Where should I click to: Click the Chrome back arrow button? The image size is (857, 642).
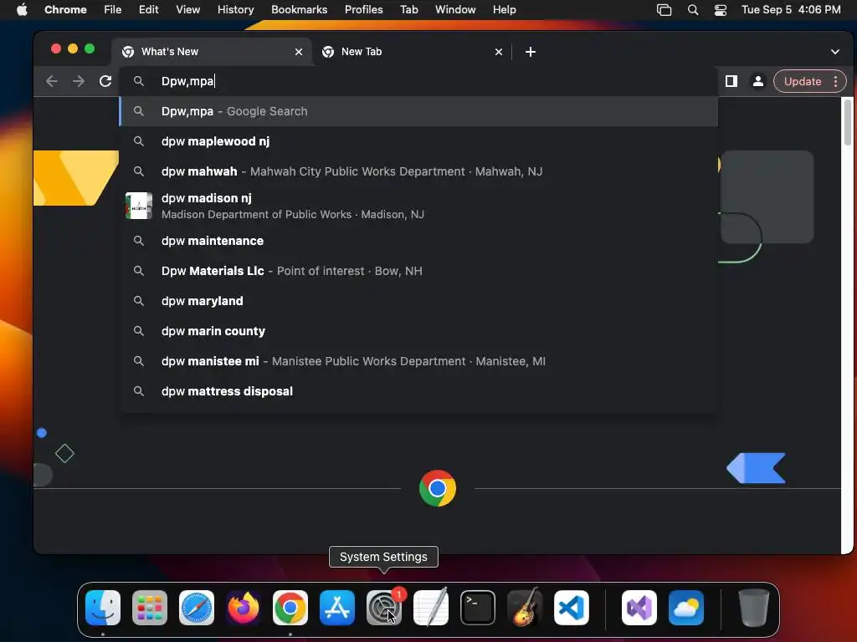click(52, 81)
